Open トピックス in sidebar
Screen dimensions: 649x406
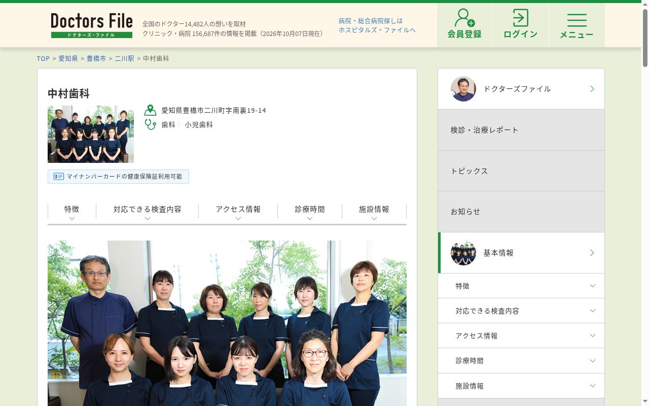[x=521, y=171]
